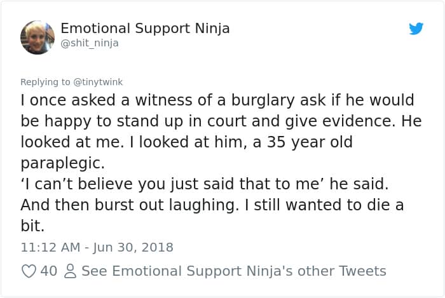Click the 'Replying to' label text
The image size is (445, 298).
coord(46,82)
